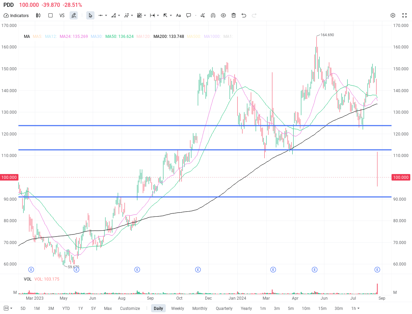The image size is (412, 314).
Task: Open the 1h interval dropdown
Action: (x=355, y=308)
